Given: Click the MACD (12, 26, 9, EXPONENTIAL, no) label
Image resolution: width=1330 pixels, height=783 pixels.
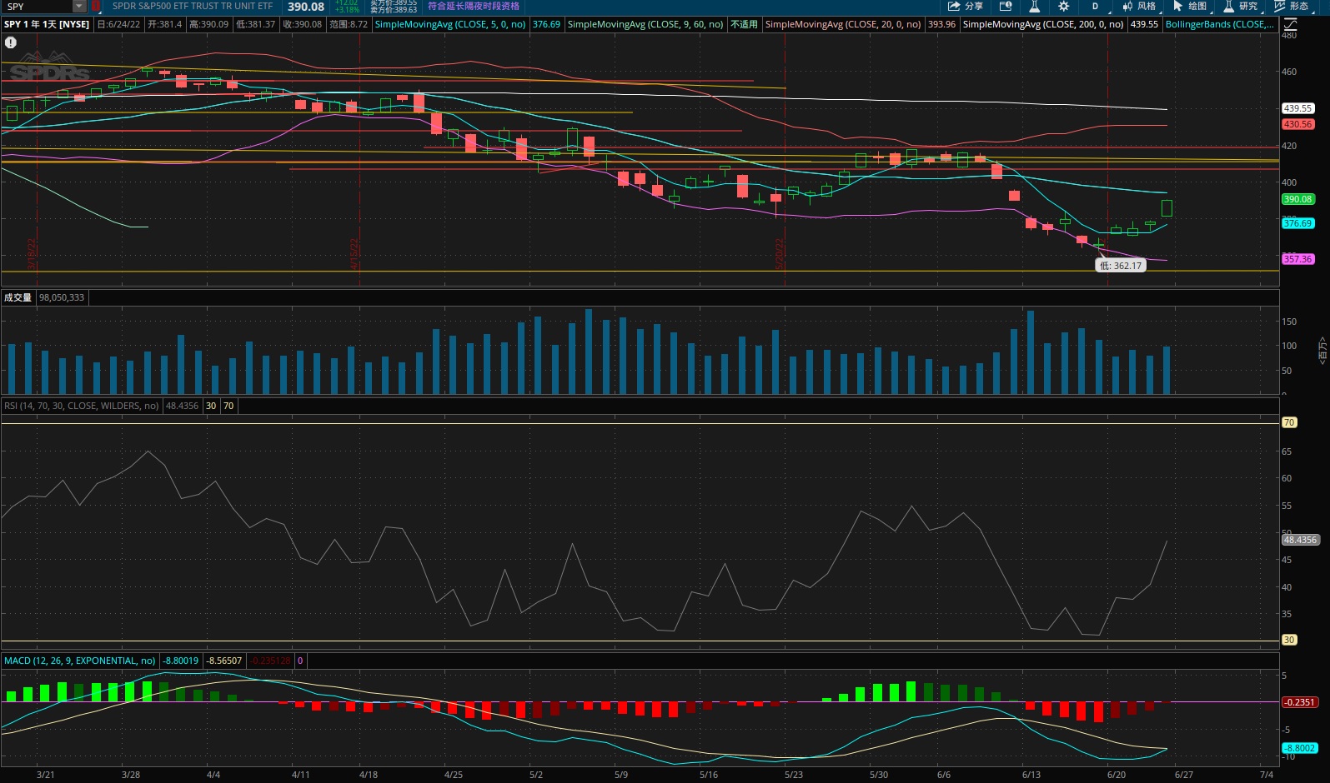Looking at the screenshot, I should point(80,661).
